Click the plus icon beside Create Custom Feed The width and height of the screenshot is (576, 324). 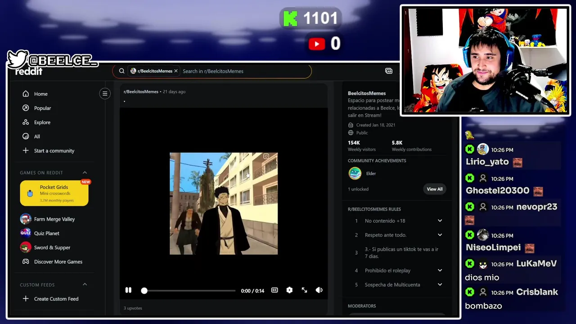26,299
